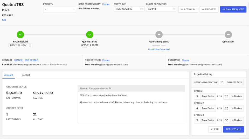Click Change link next to Send From Facility

[x=106, y=4]
